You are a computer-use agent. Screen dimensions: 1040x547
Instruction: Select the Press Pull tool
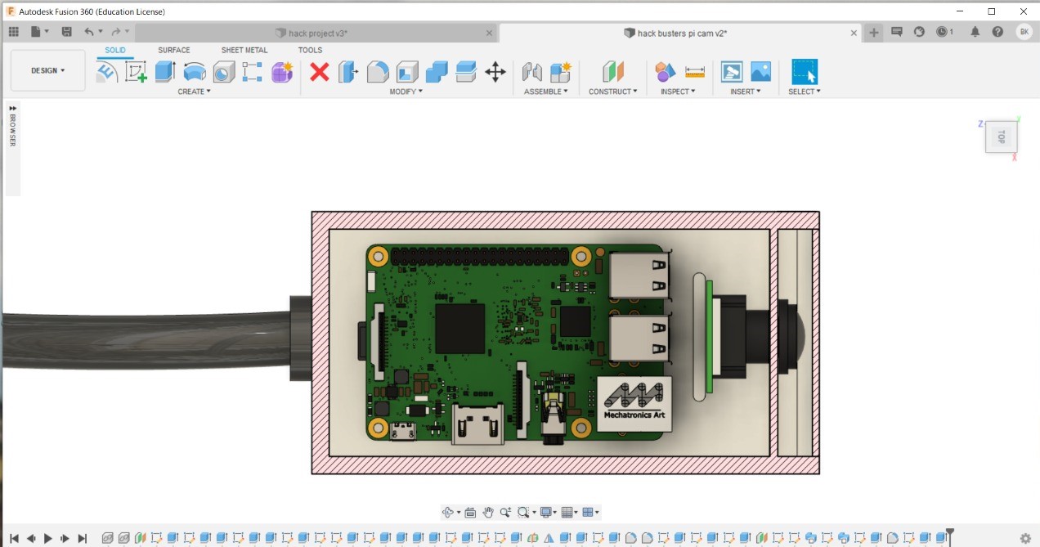click(349, 72)
